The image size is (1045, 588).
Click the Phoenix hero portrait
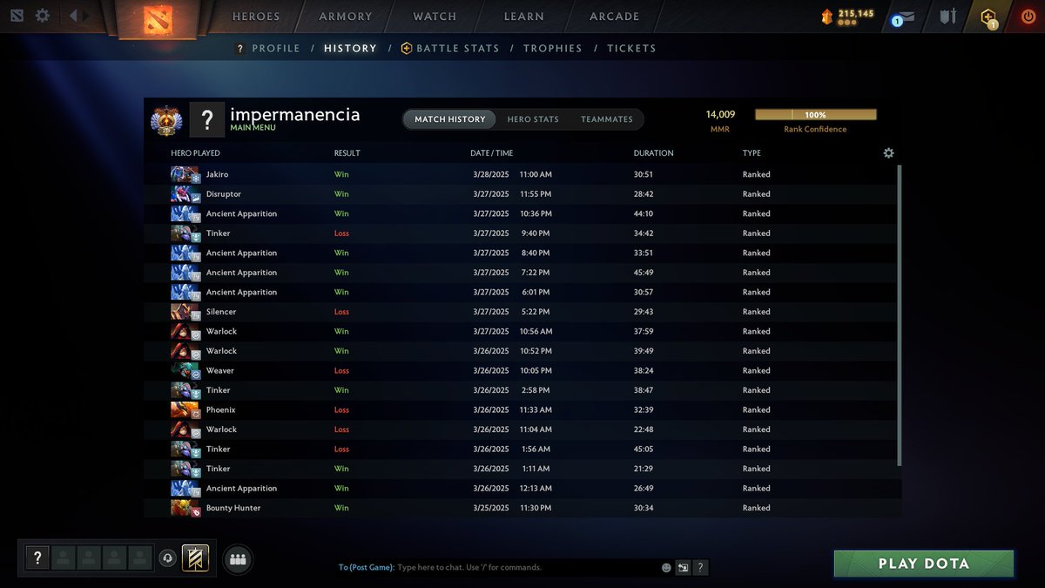coord(185,409)
